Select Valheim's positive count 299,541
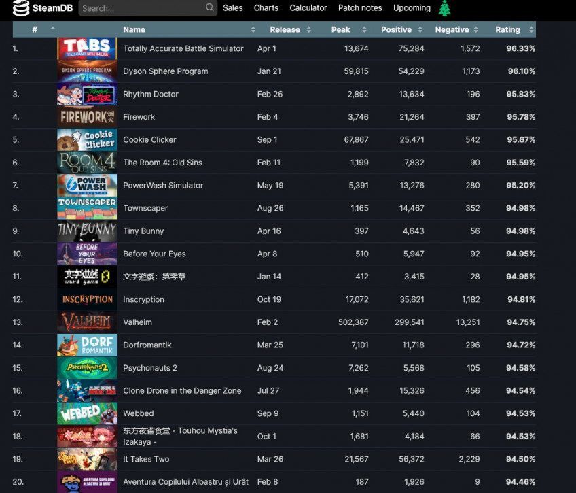Image resolution: width=576 pixels, height=493 pixels. 409,322
